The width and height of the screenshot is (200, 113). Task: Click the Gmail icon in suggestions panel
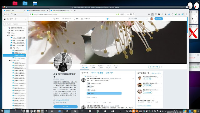tap(139, 98)
